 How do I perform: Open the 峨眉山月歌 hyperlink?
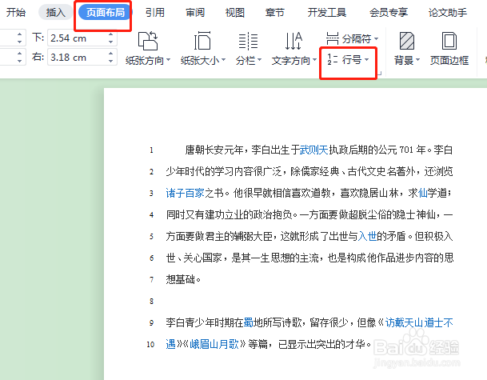tap(214, 344)
